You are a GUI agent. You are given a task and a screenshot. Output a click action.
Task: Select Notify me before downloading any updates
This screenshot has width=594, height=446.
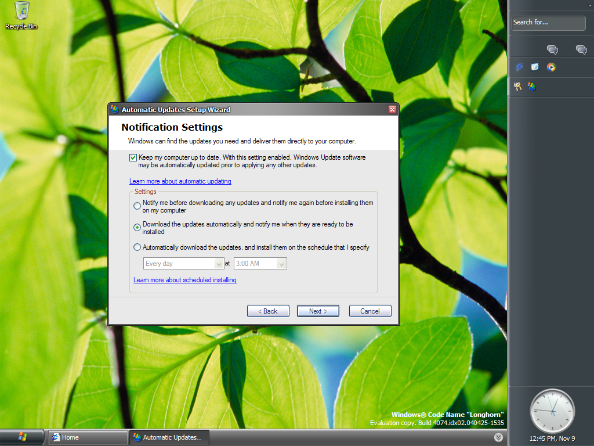point(137,206)
